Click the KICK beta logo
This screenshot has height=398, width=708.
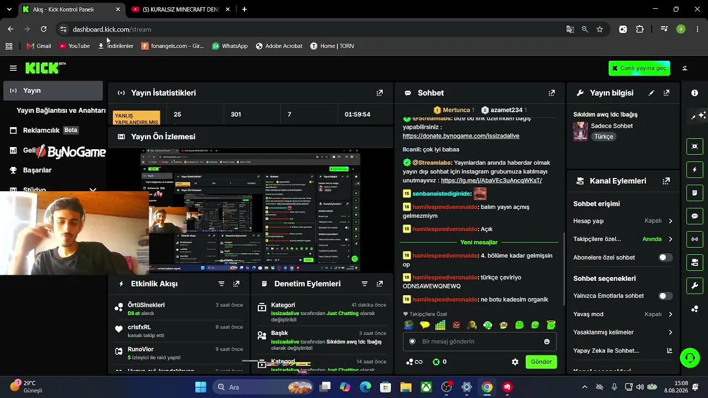pos(45,68)
